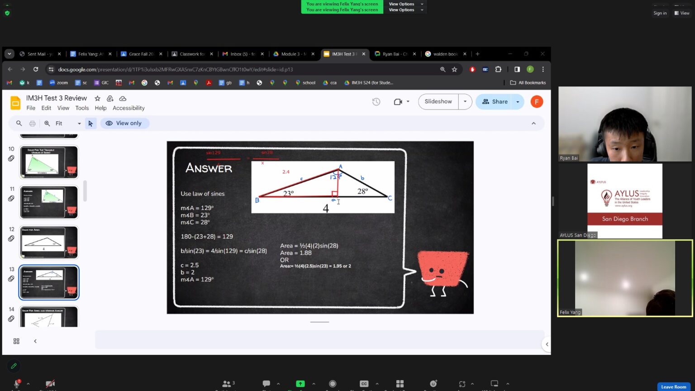Image resolution: width=695 pixels, height=391 pixels.
Task: Open Google Slides home logo
Action: click(15, 103)
